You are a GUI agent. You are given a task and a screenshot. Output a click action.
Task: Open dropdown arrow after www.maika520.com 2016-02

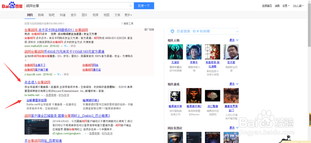click(62, 46)
